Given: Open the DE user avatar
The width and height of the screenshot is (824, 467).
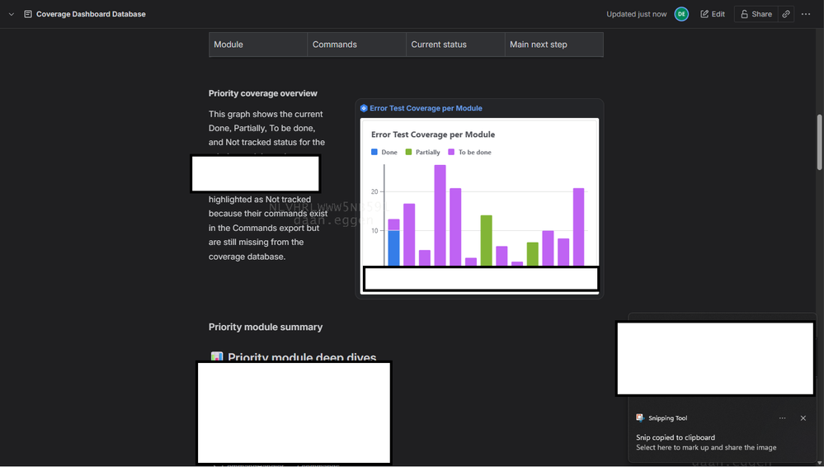Looking at the screenshot, I should pos(681,14).
